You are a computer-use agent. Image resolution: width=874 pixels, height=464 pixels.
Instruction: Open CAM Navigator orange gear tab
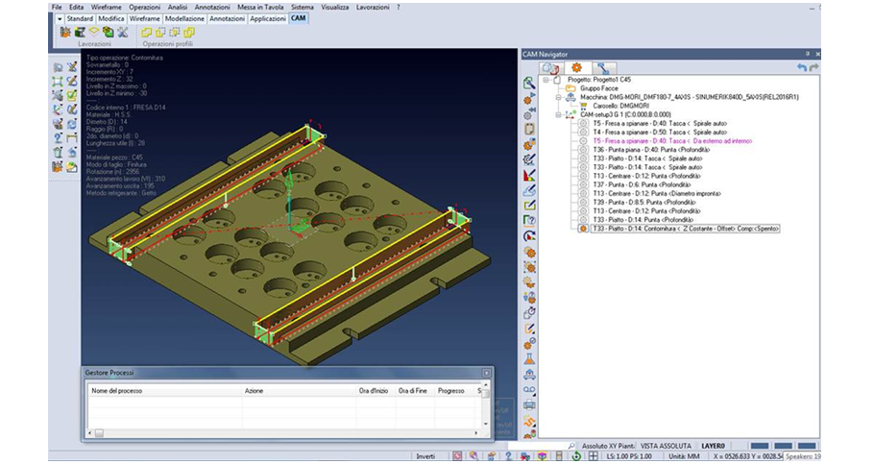[x=576, y=67]
